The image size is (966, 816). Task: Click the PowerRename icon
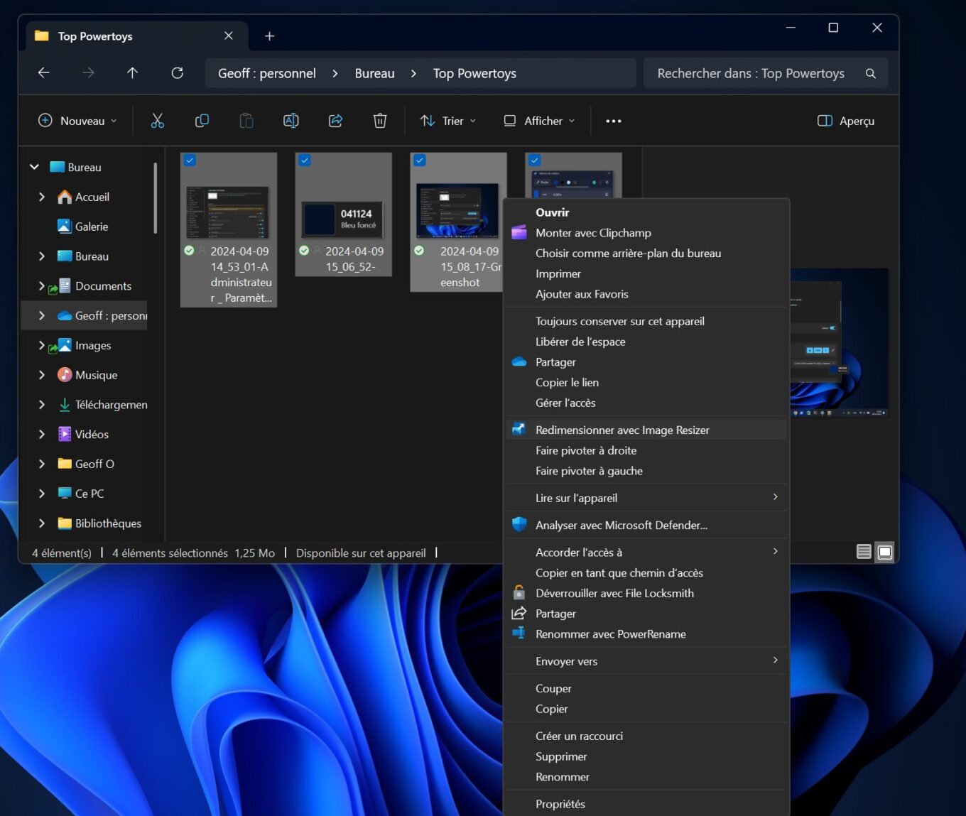point(519,633)
